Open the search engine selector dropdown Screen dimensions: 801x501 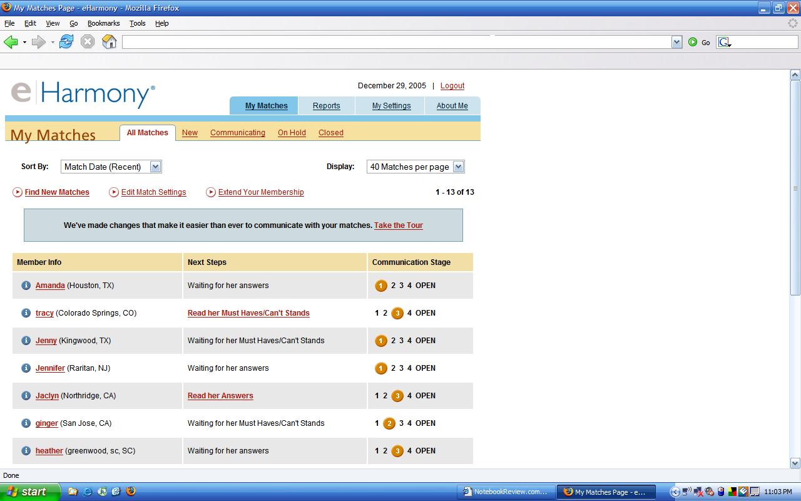[725, 42]
